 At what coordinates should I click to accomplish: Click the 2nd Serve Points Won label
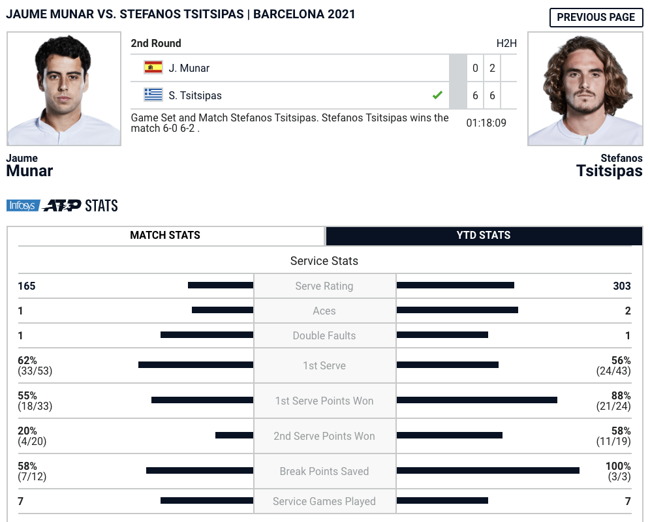point(324,436)
